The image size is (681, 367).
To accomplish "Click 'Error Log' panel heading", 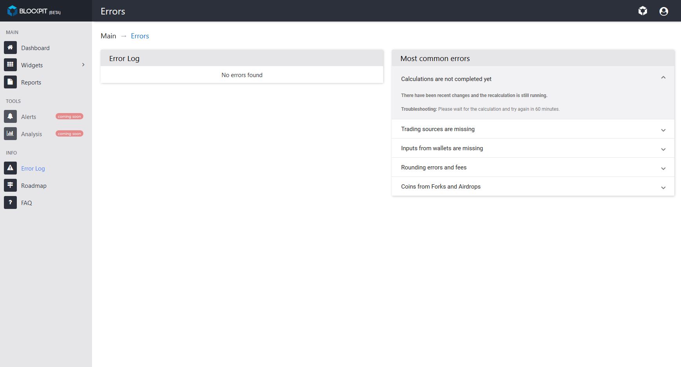I will 124,59.
